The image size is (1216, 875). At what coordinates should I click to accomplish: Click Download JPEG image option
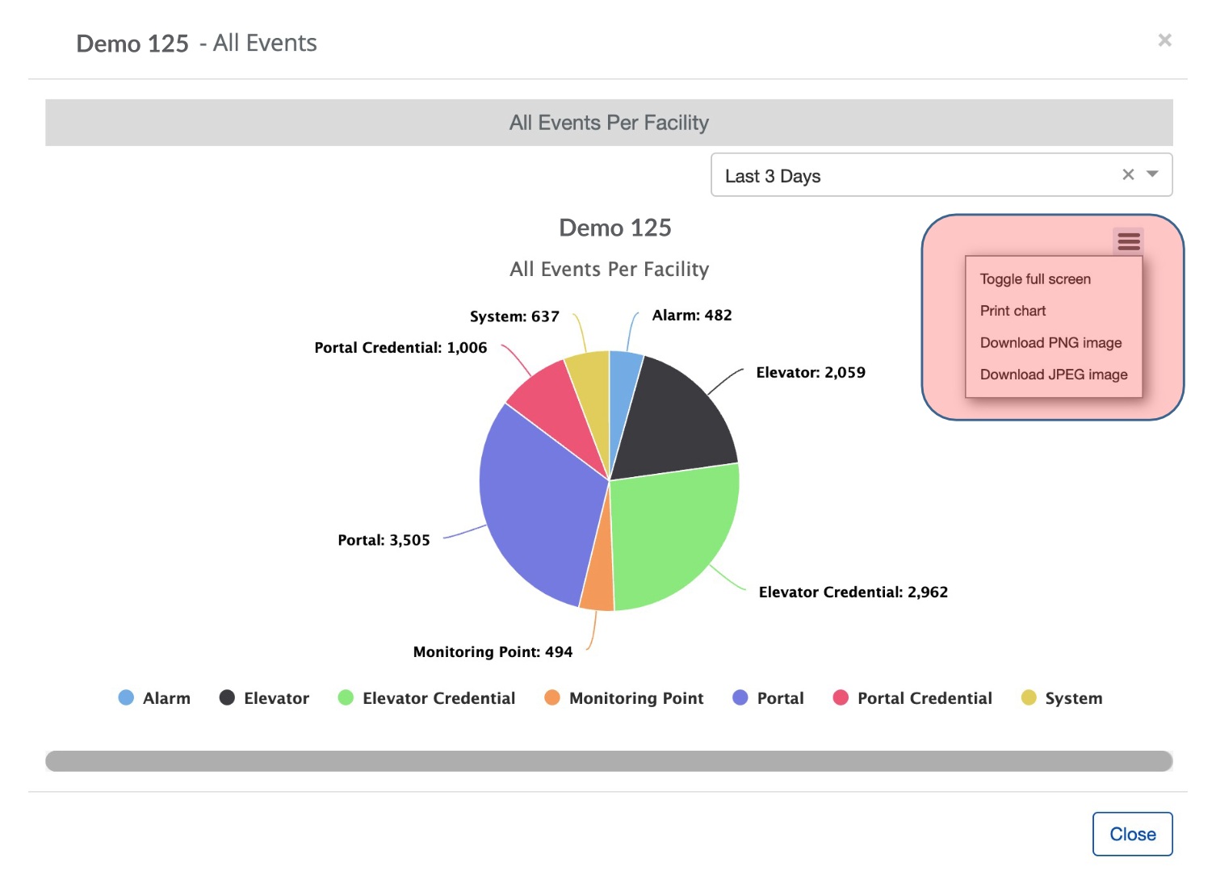(x=1054, y=375)
